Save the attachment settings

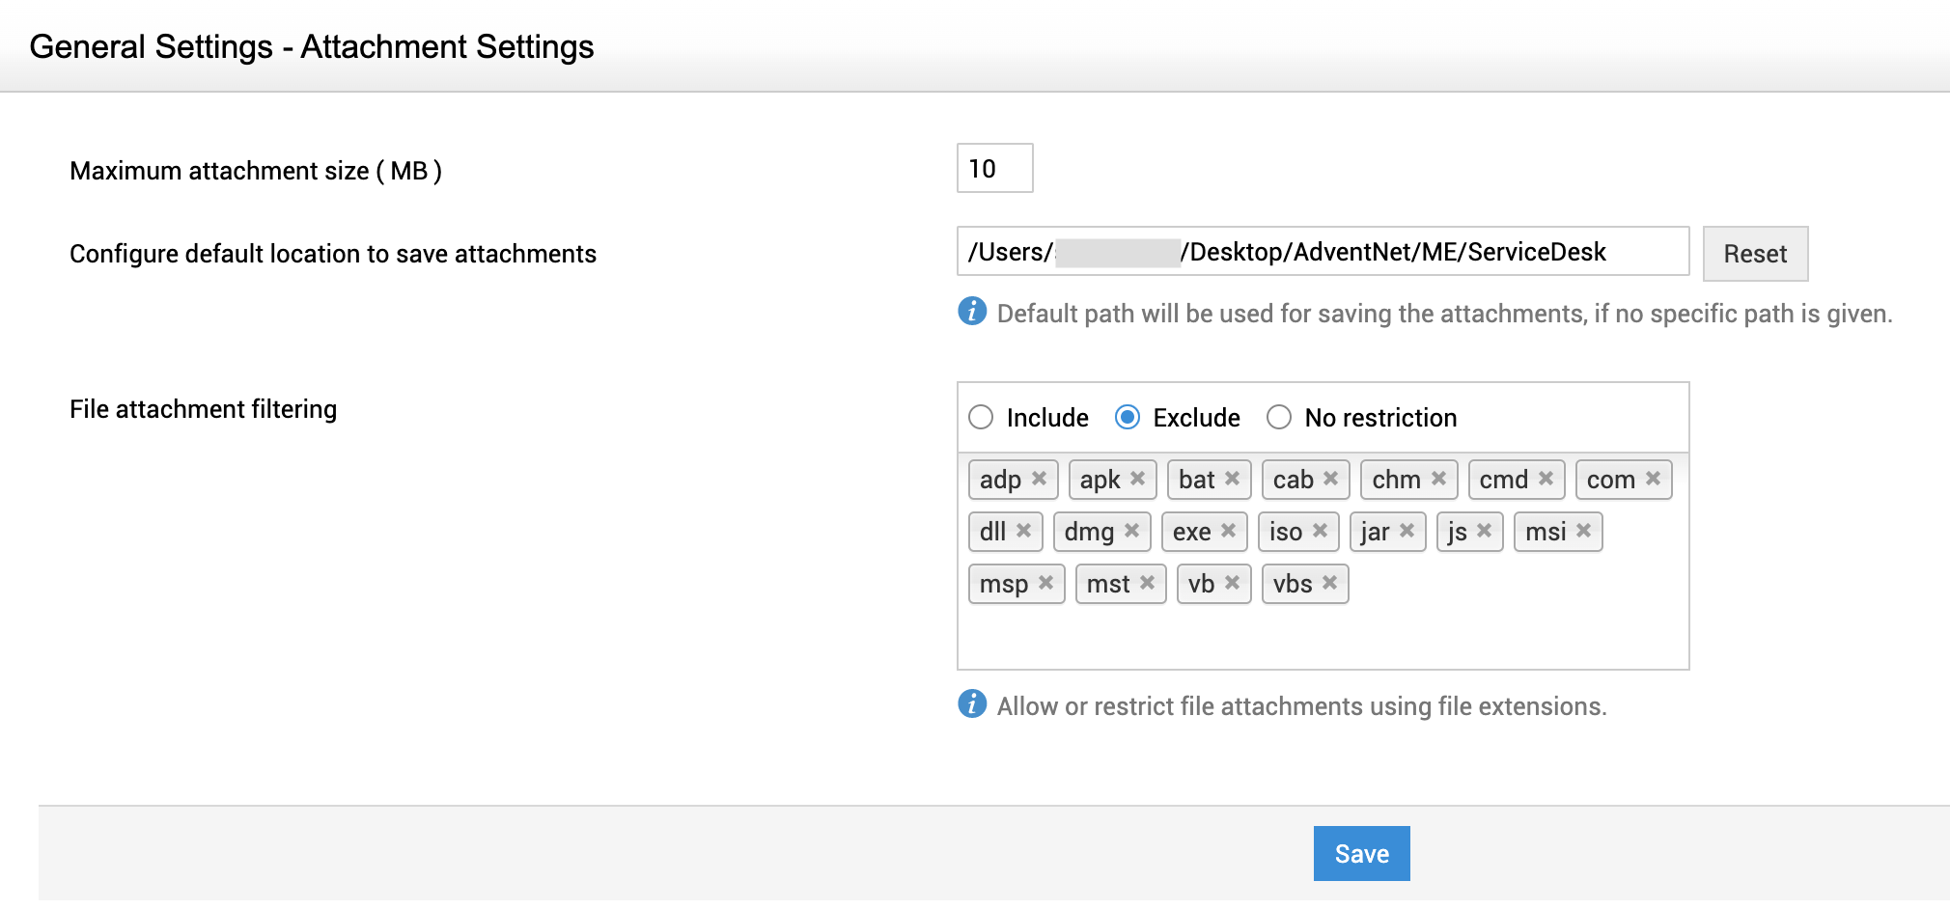tap(1361, 854)
